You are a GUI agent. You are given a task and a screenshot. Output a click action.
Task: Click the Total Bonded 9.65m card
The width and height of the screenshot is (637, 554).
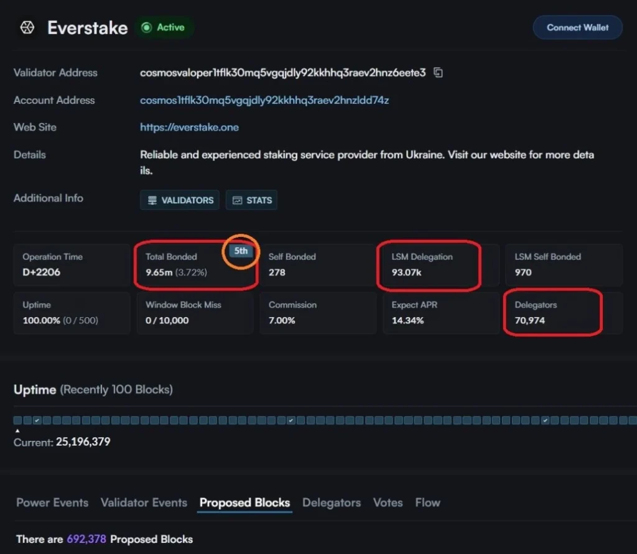[195, 265]
